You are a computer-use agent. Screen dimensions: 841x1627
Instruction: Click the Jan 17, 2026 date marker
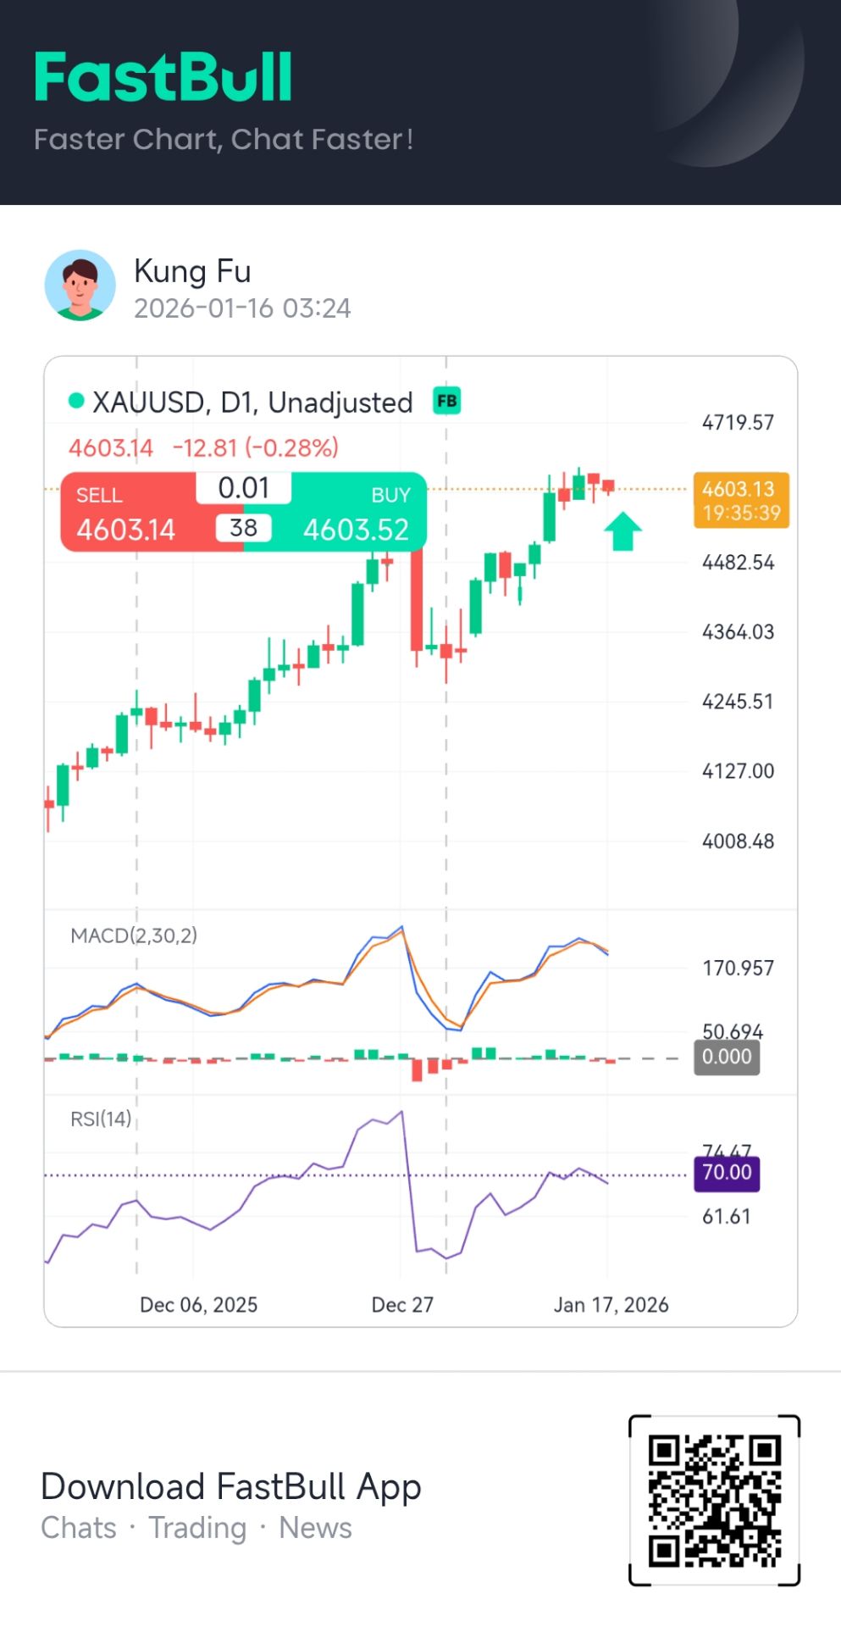click(611, 1305)
